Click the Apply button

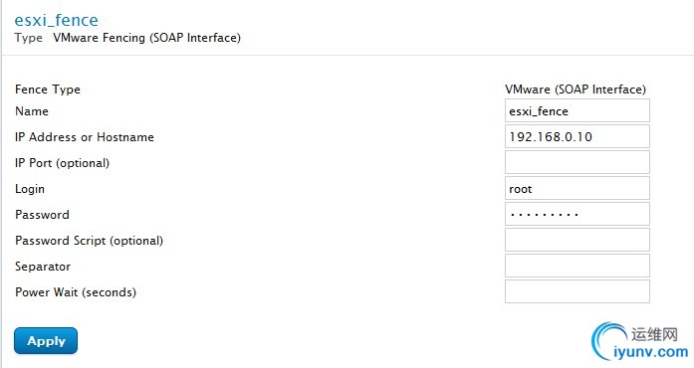(46, 340)
